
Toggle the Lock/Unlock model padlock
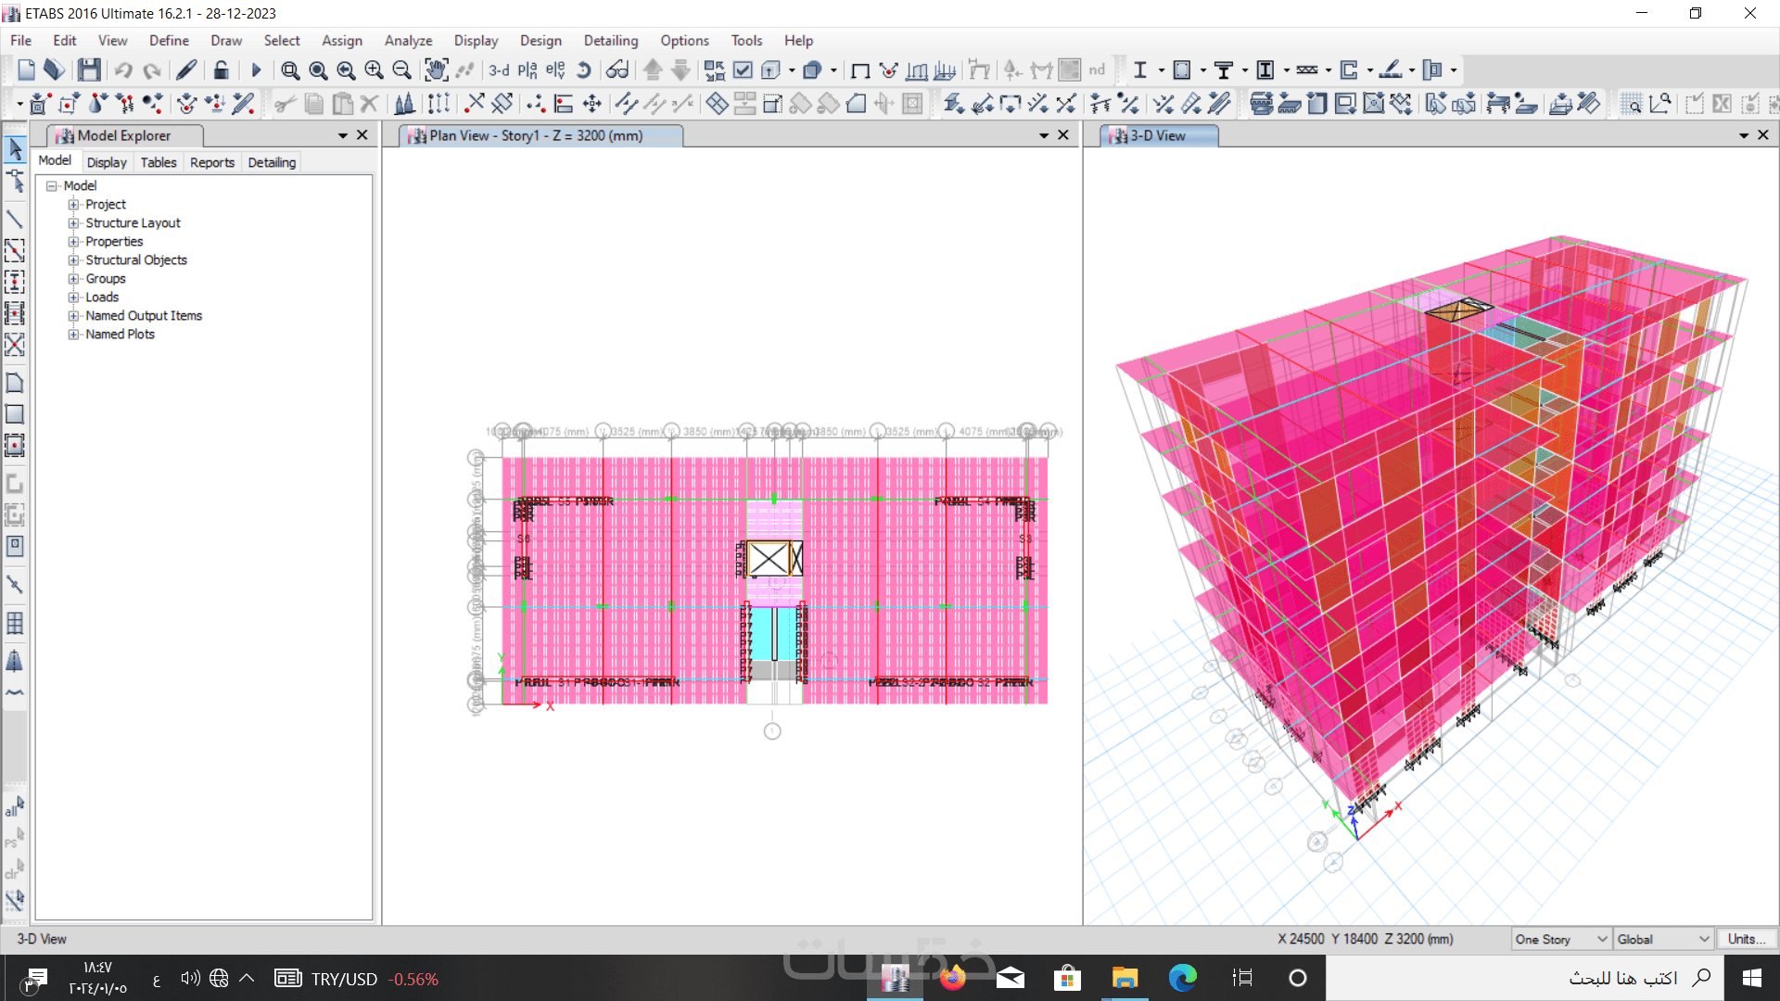221,70
